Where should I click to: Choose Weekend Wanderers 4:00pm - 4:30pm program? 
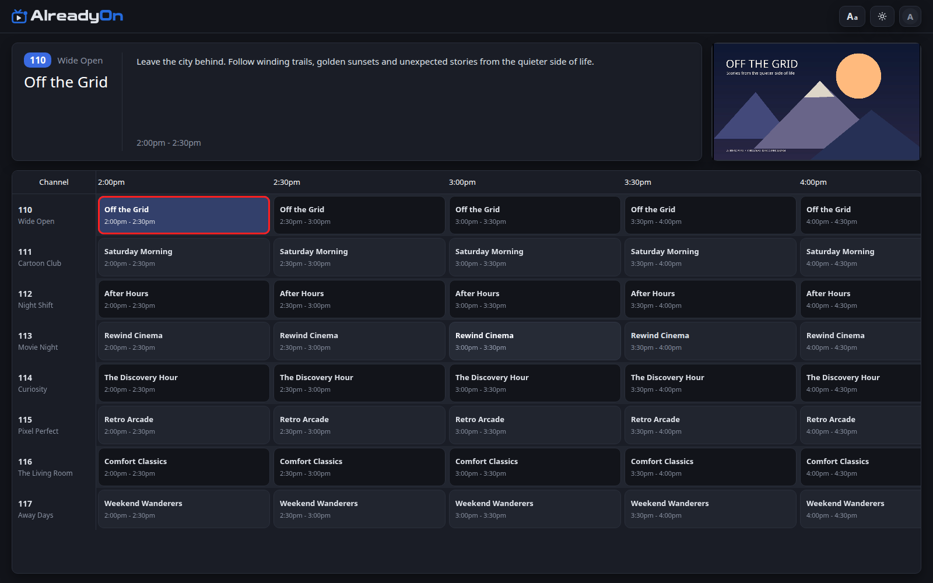(861, 509)
